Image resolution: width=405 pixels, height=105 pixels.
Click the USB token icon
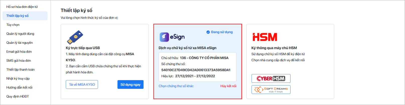[x=75, y=37]
